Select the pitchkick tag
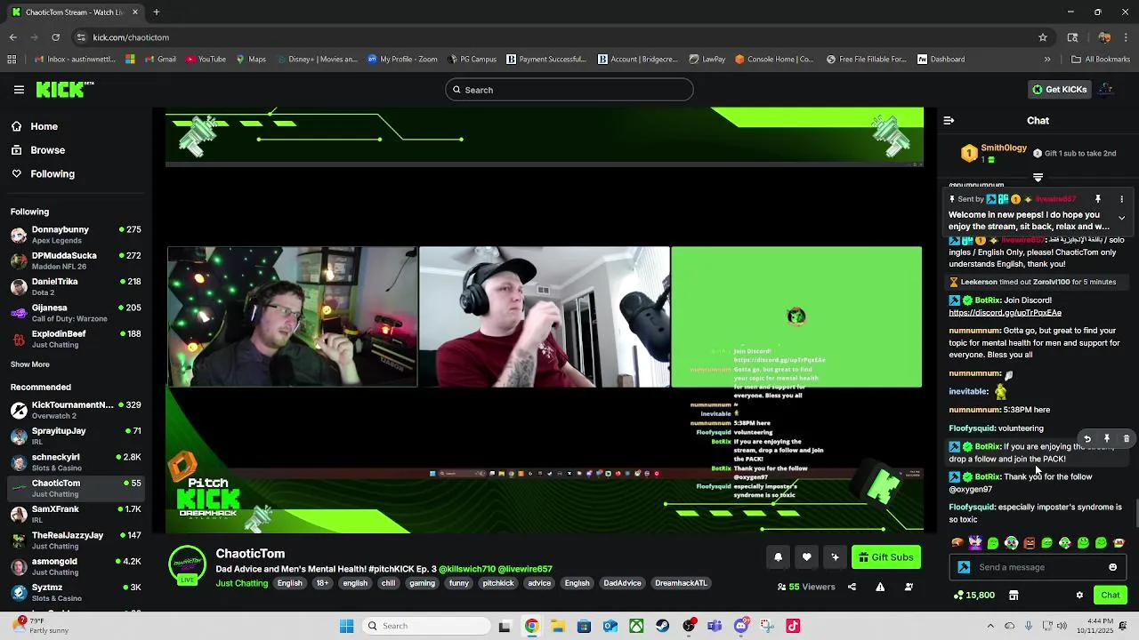The width and height of the screenshot is (1139, 640). coord(498,583)
